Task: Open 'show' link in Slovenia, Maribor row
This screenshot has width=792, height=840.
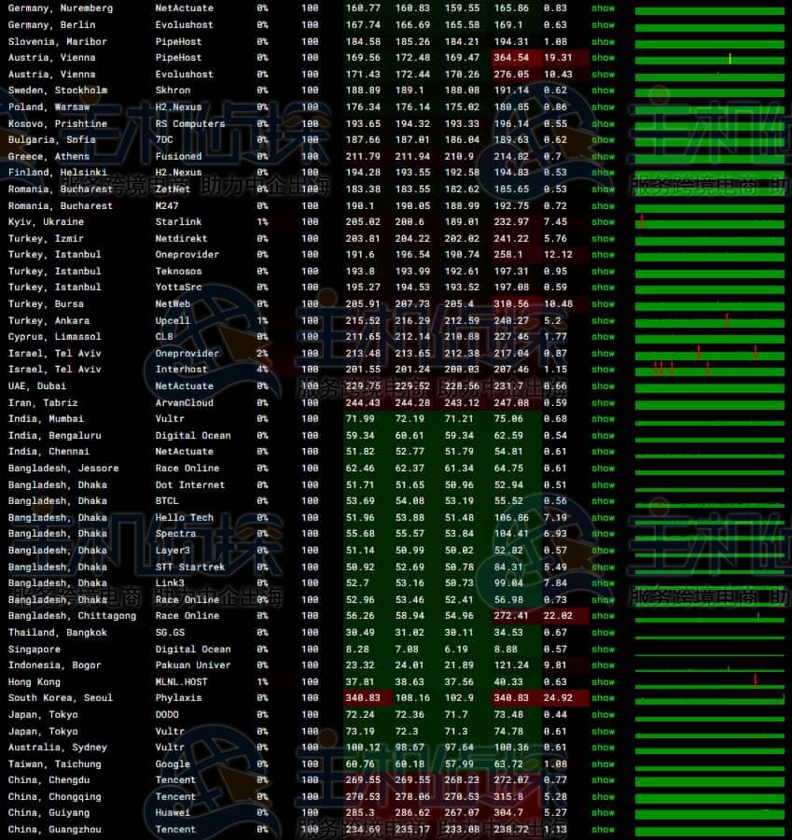Action: tap(603, 42)
